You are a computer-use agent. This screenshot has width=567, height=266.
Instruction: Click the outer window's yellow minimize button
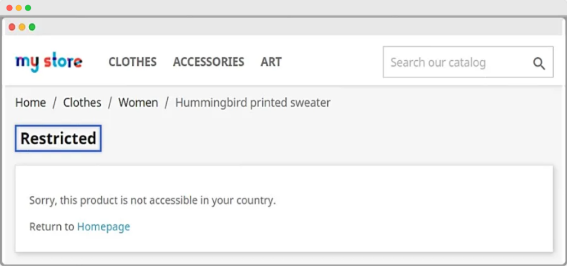click(x=18, y=8)
